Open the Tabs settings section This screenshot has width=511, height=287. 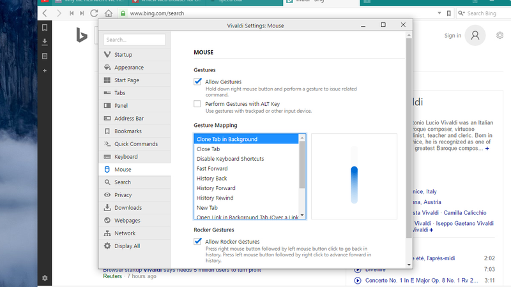tap(135, 92)
